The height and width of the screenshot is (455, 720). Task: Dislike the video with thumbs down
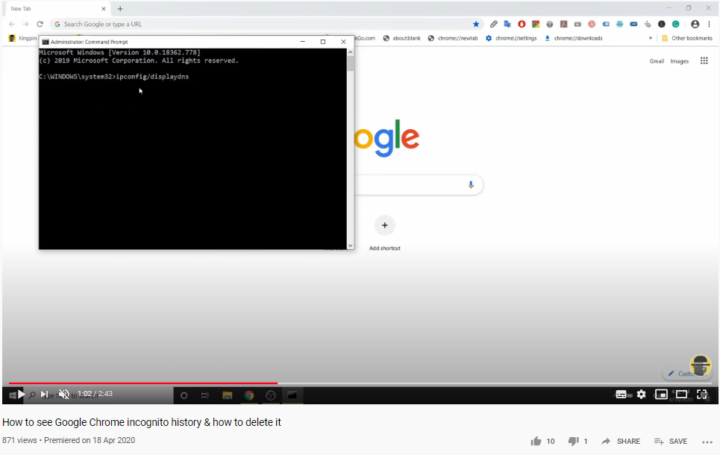point(573,442)
